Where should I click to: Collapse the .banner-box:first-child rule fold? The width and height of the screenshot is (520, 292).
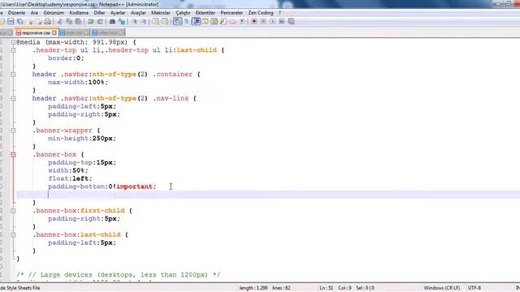click(x=13, y=211)
